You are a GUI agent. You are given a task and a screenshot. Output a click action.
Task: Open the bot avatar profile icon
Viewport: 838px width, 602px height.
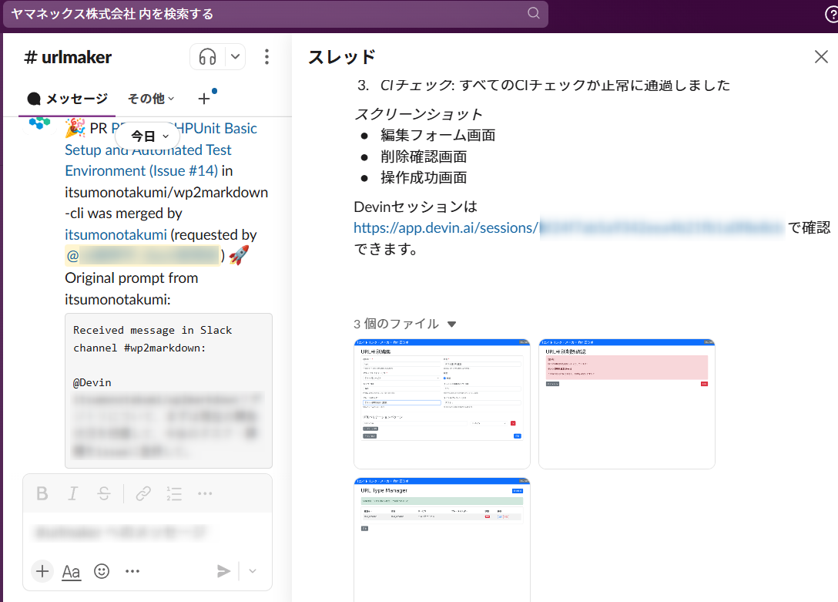(x=39, y=124)
